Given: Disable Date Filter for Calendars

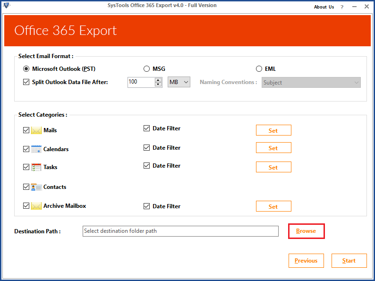Looking at the screenshot, I should pyautogui.click(x=146, y=148).
